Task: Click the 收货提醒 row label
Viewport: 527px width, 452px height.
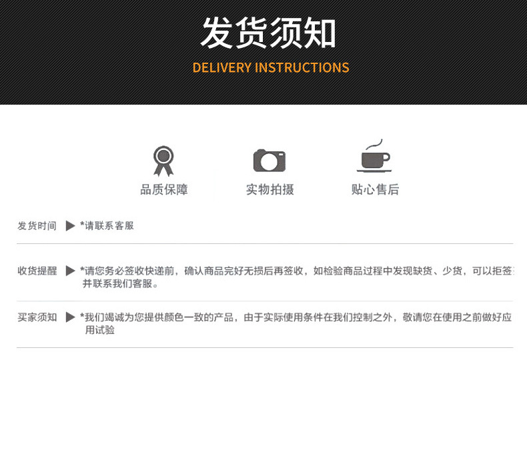Action: 37,271
